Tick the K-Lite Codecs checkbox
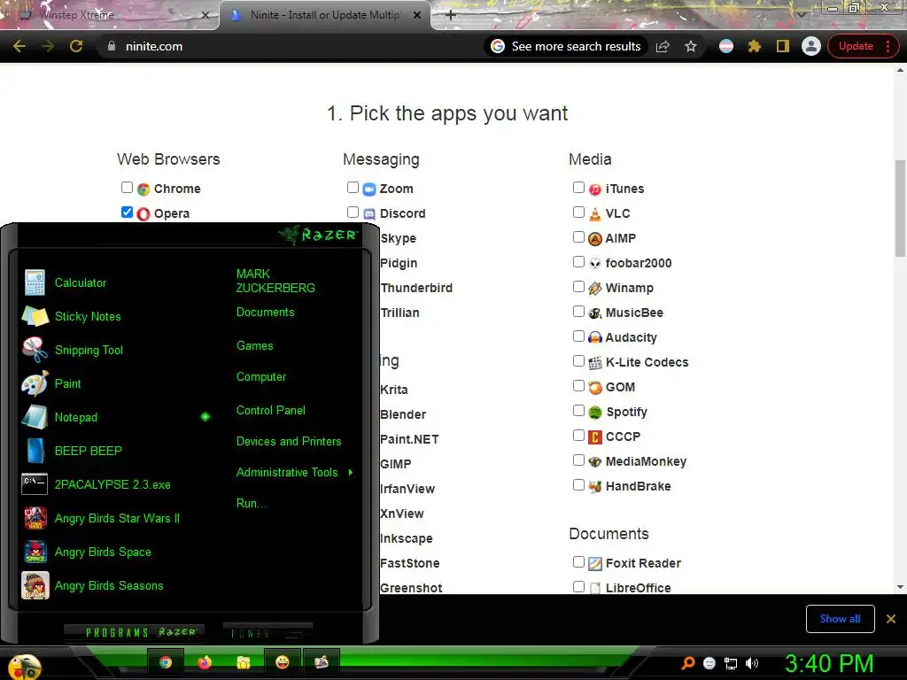Screen dimensions: 907x680 tap(578, 361)
